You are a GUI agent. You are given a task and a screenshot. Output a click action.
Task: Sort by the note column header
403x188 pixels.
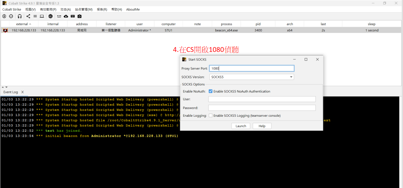click(x=197, y=24)
